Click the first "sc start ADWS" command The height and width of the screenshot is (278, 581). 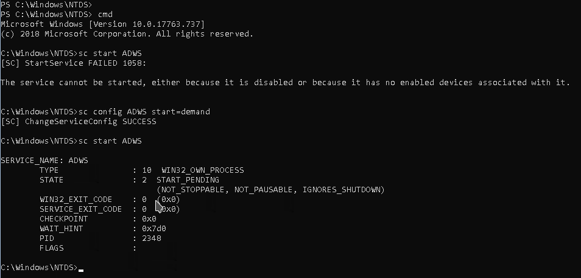click(111, 53)
